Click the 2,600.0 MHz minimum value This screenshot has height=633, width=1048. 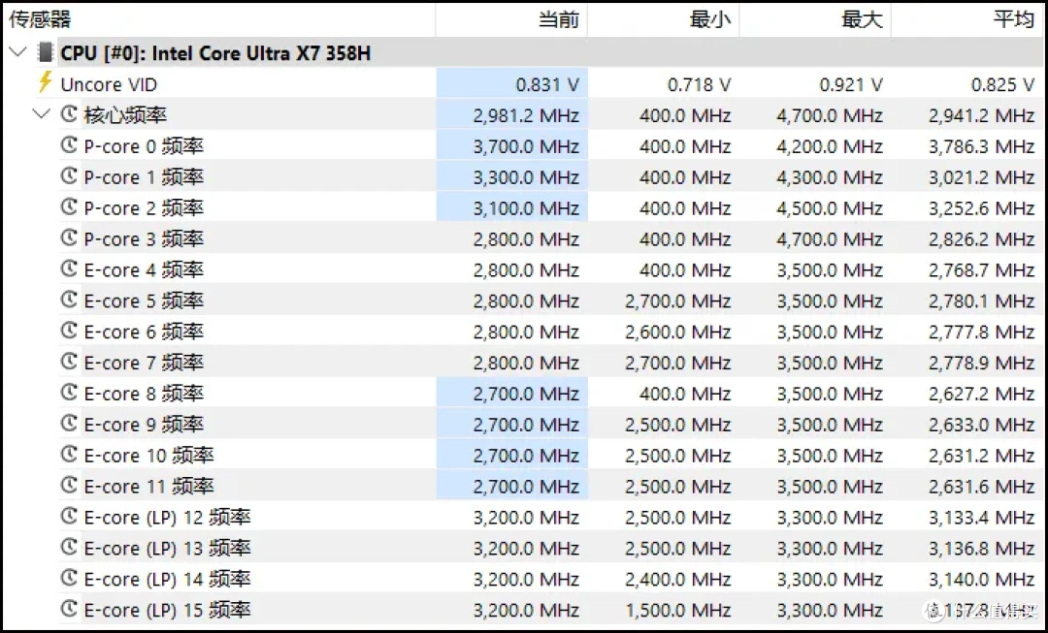click(678, 332)
